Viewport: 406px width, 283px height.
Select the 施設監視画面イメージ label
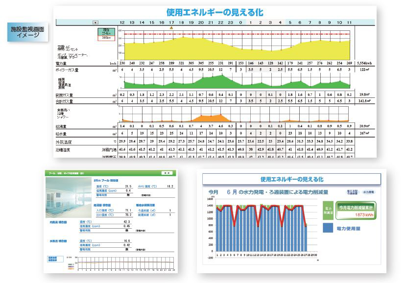[28, 32]
